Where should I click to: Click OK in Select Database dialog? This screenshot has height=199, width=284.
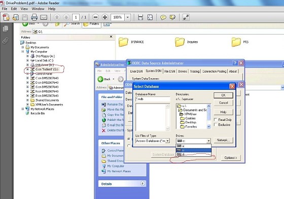(223, 95)
